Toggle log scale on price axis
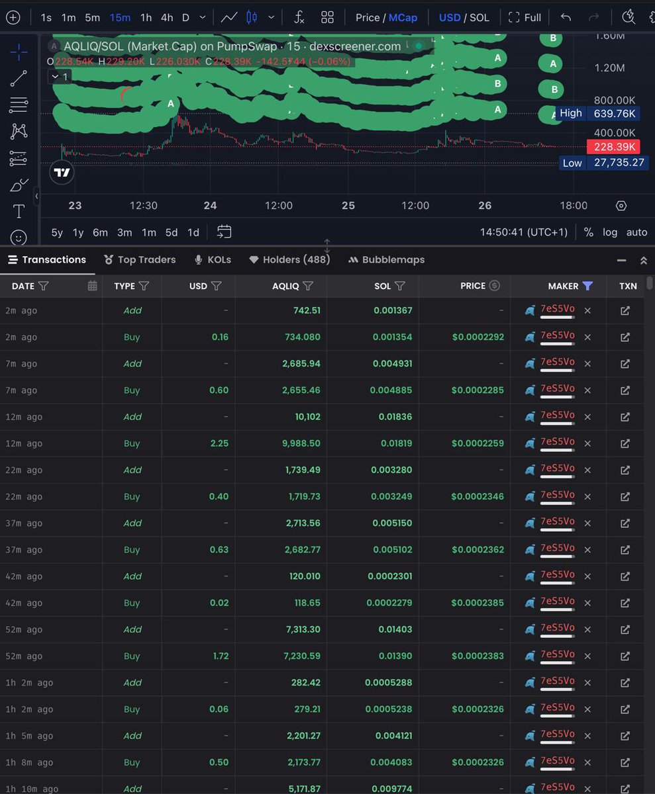 (610, 232)
